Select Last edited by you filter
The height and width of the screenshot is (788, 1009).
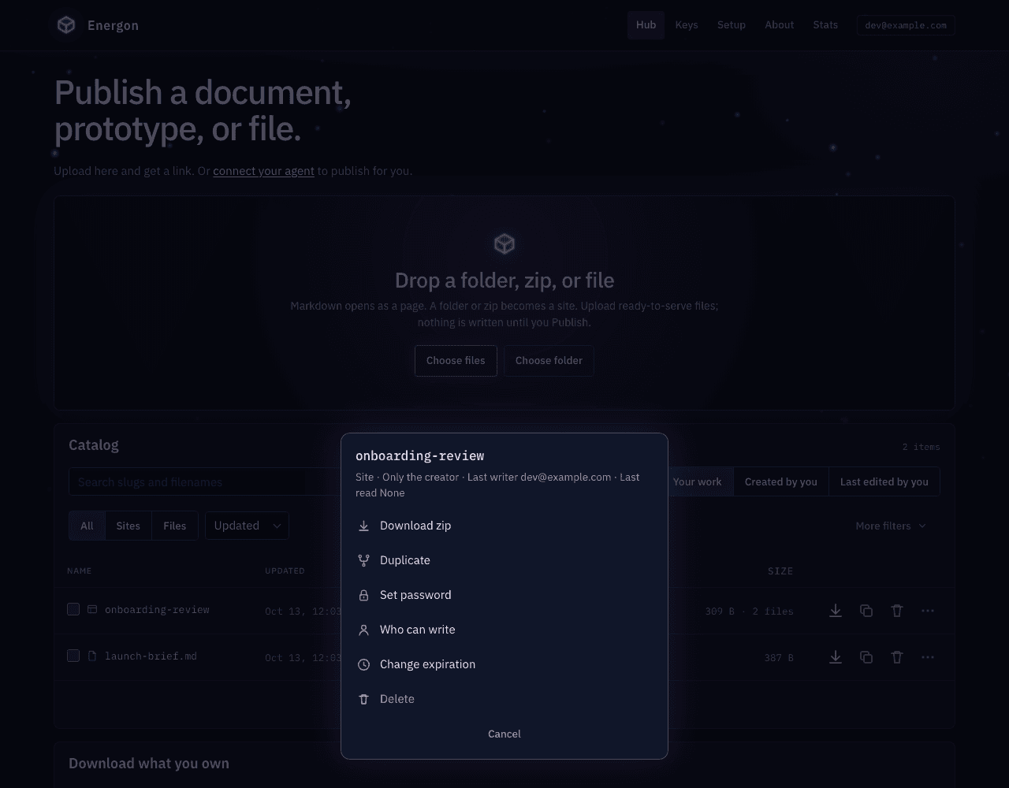884,481
